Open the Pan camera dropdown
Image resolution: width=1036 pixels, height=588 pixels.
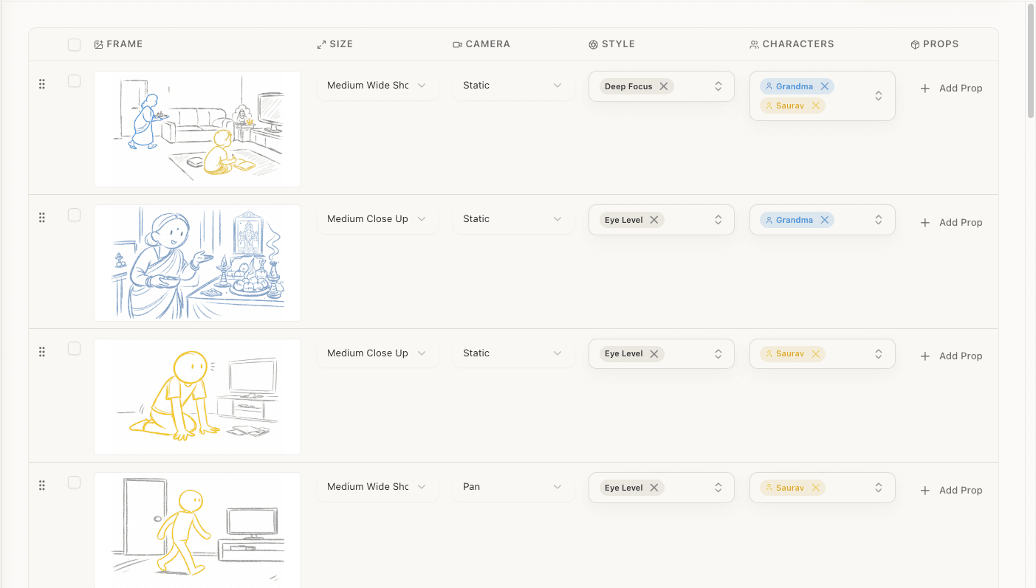click(x=513, y=487)
